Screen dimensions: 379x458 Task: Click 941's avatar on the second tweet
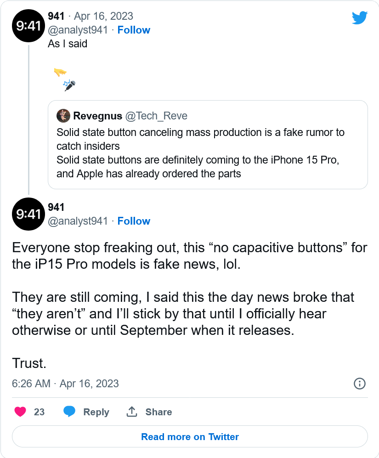point(28,214)
